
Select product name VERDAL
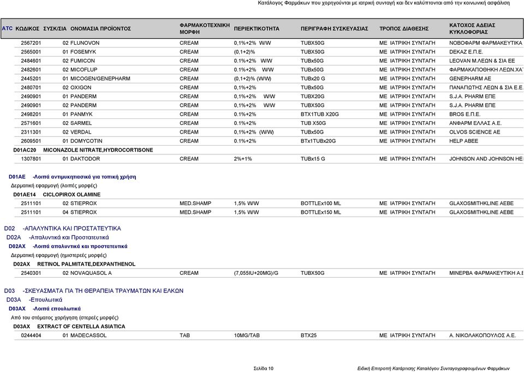81,132
